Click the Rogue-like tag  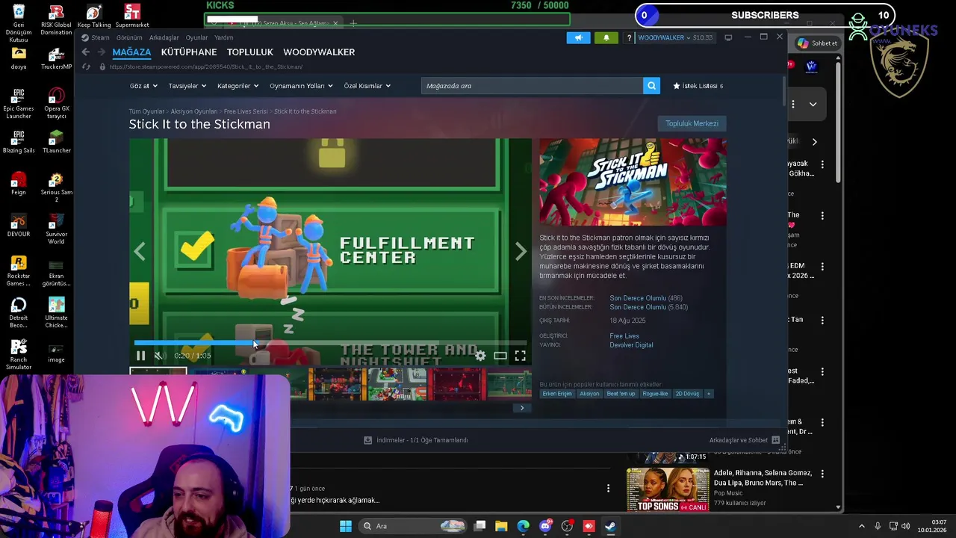coord(655,394)
